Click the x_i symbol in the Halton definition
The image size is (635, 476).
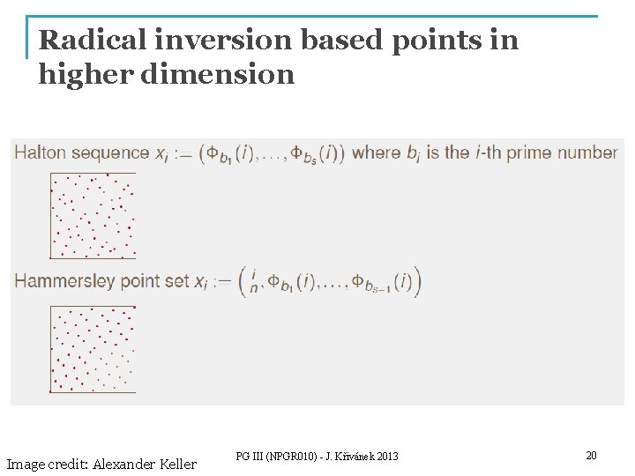(x=162, y=154)
